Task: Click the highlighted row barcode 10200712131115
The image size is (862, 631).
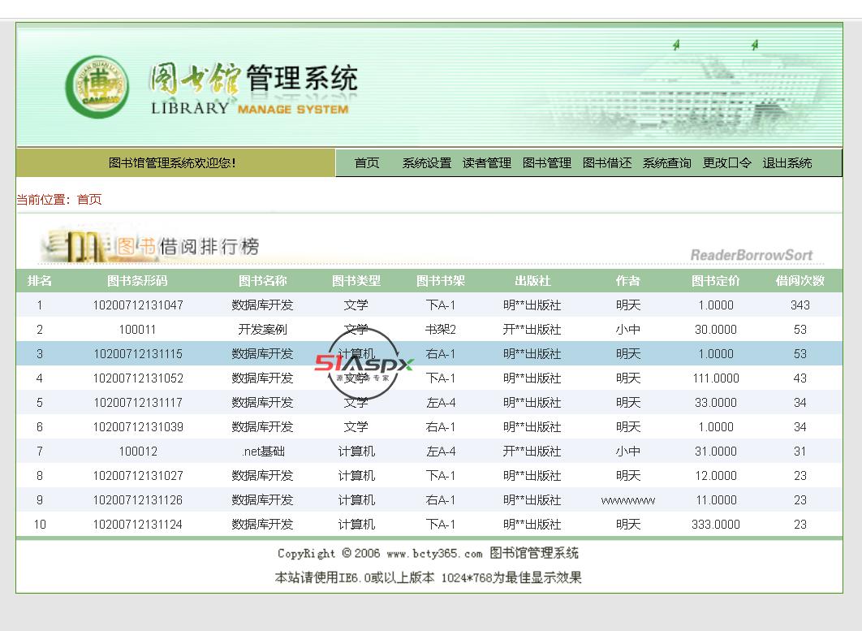Action: pos(137,354)
